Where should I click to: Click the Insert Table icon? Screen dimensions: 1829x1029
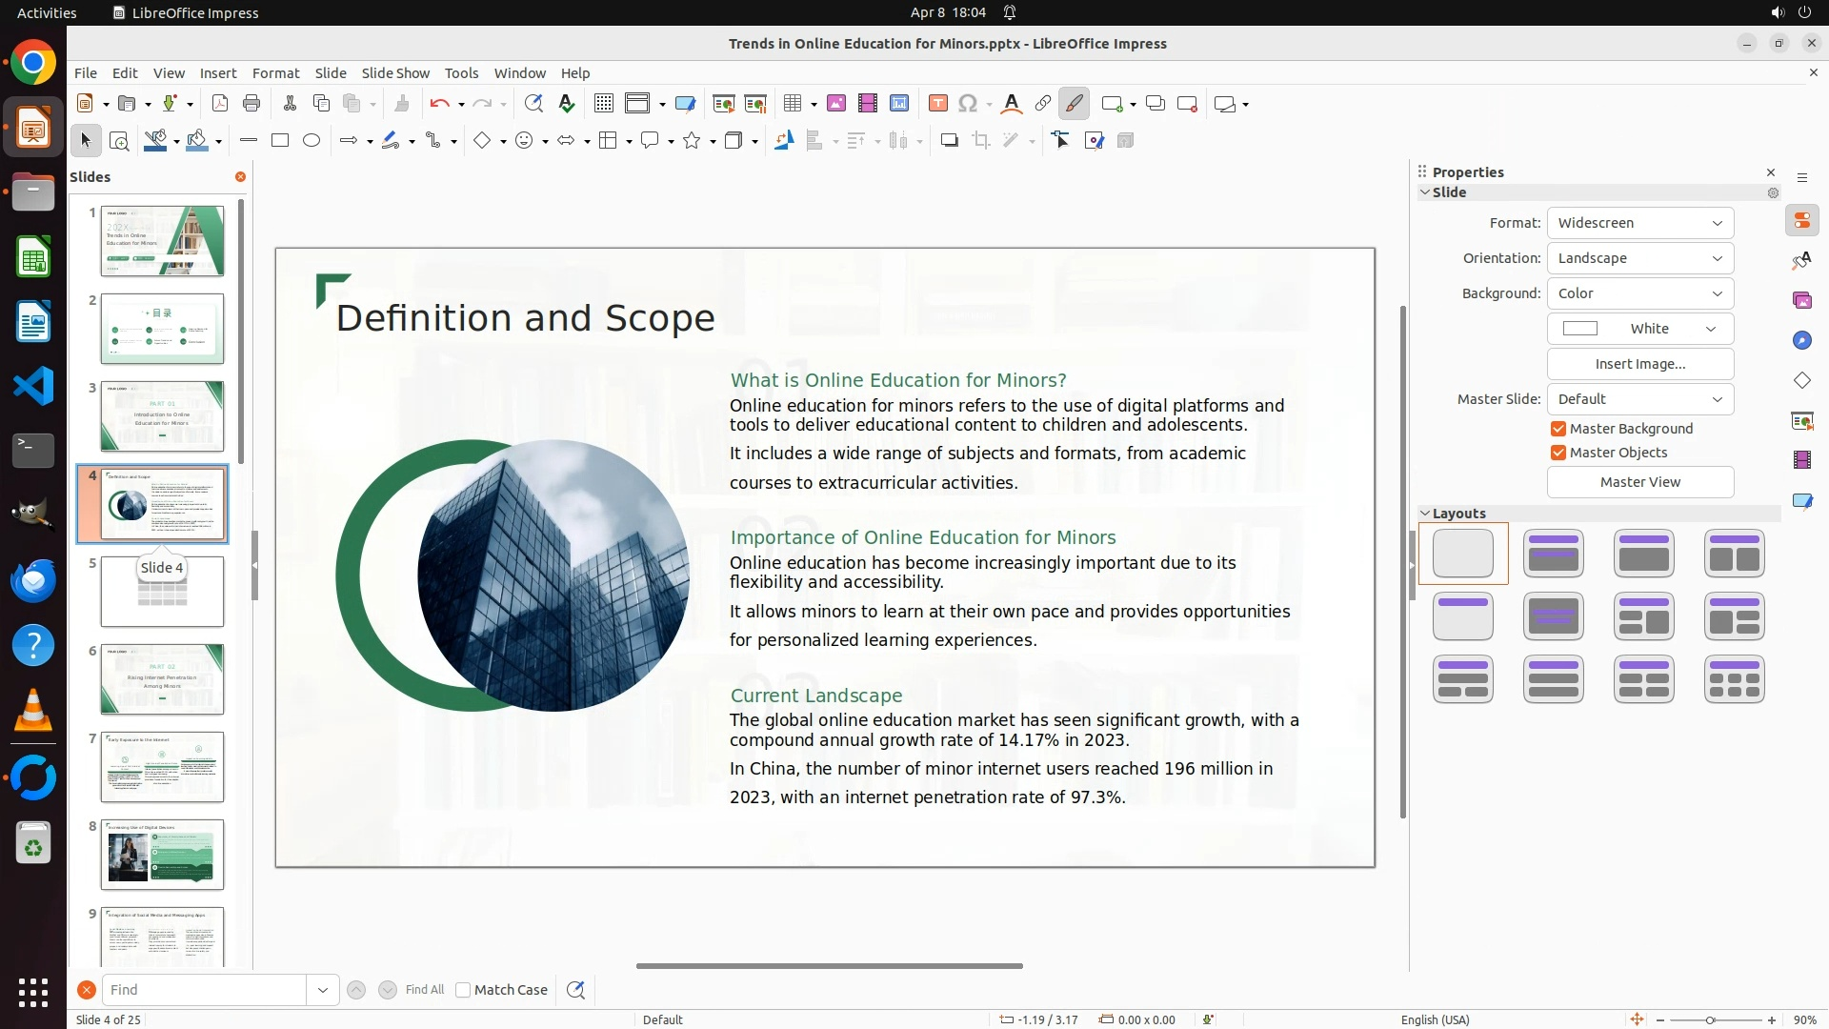[793, 104]
